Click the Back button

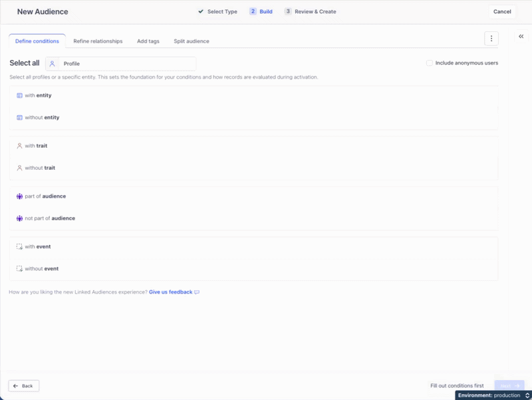24,385
